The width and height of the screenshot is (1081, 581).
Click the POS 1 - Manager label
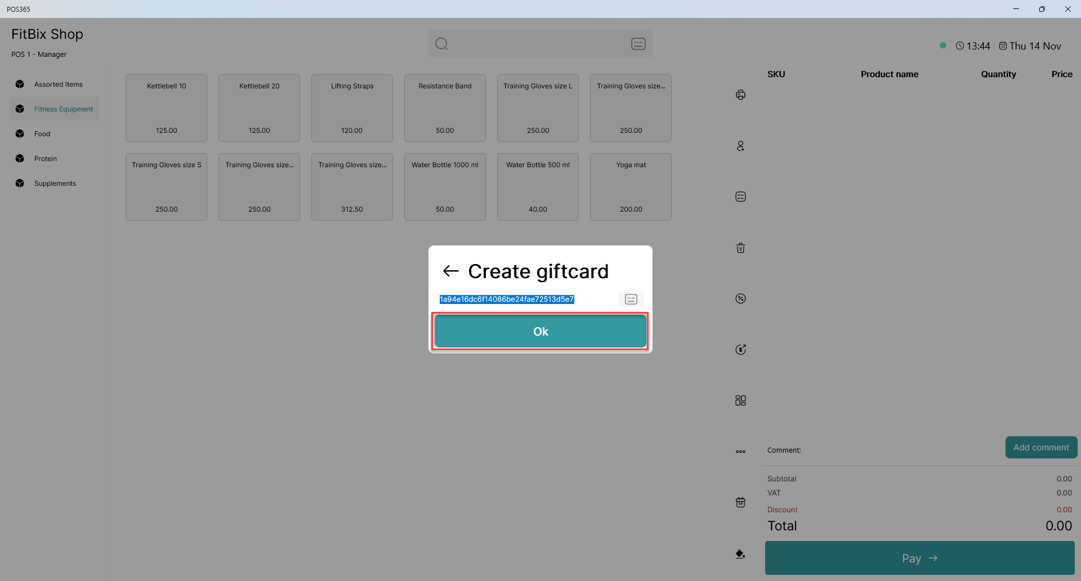[39, 55]
